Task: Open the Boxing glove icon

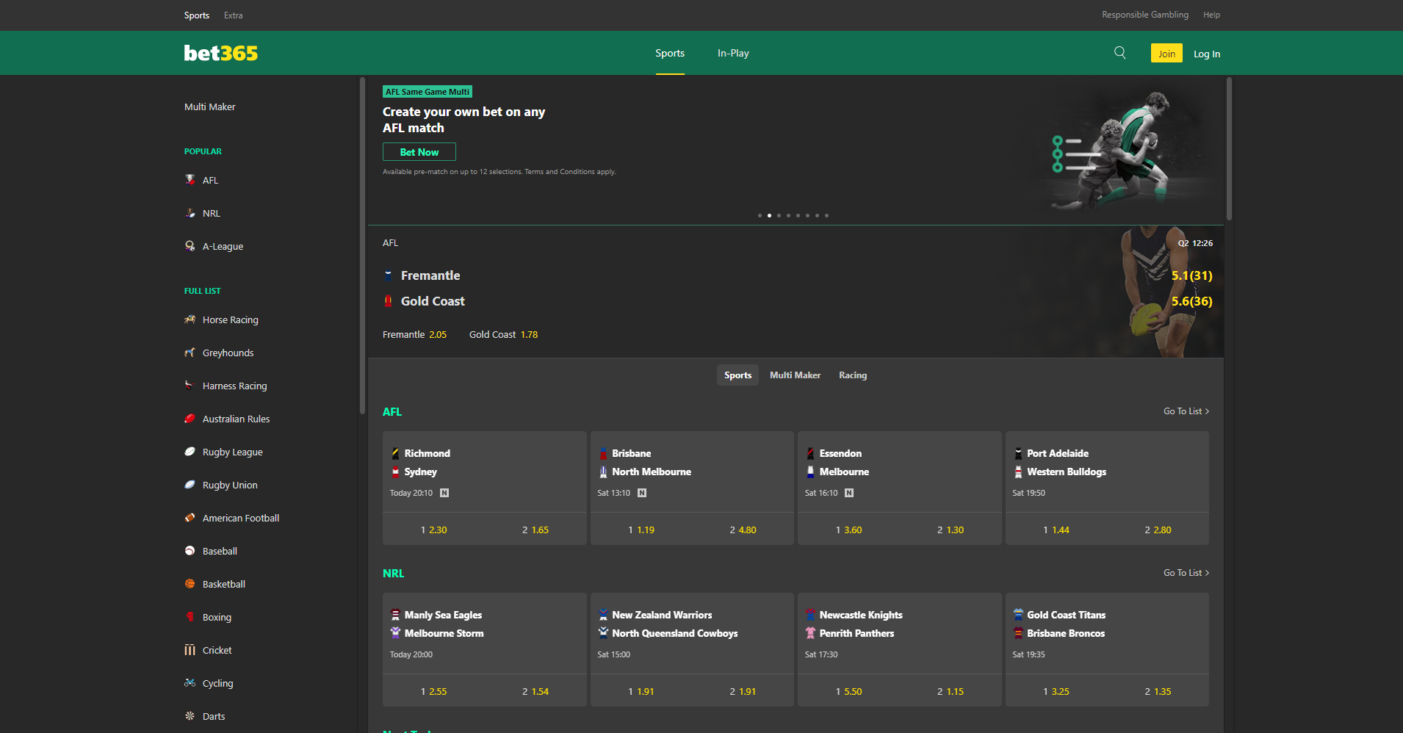Action: pyautogui.click(x=190, y=617)
